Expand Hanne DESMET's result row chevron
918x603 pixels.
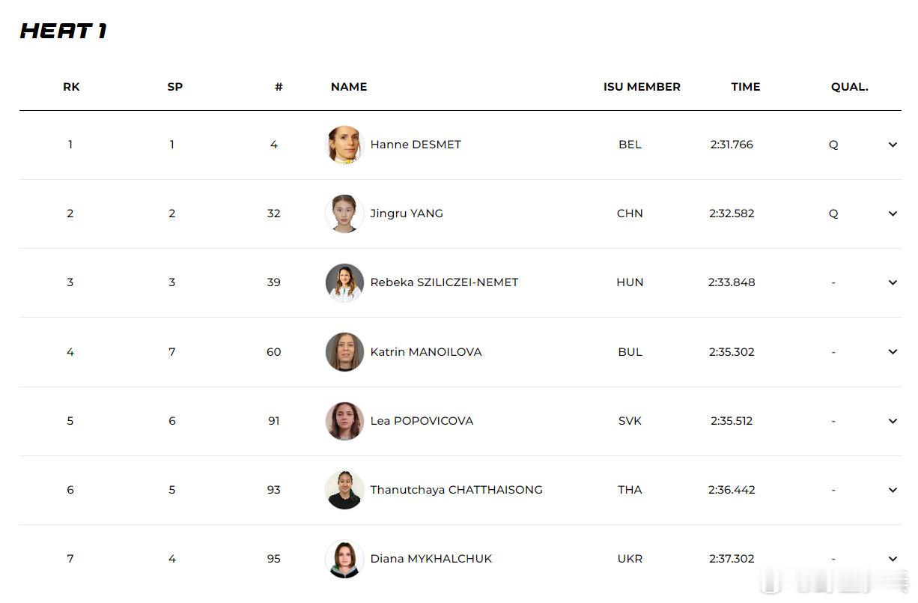[893, 145]
